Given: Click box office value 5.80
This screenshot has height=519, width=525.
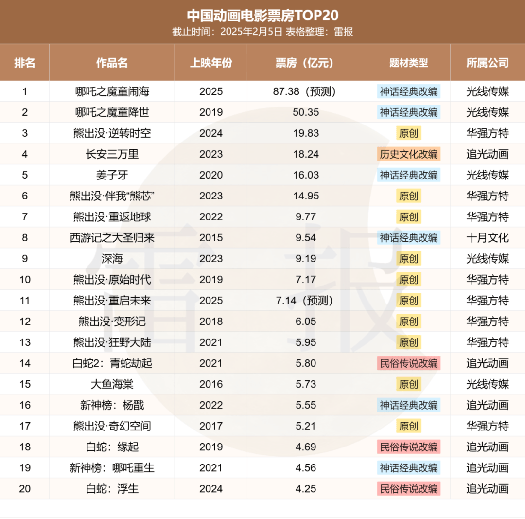Looking at the screenshot, I should click(x=306, y=363).
